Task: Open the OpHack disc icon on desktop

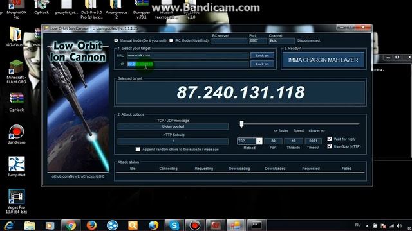Action: point(41,7)
